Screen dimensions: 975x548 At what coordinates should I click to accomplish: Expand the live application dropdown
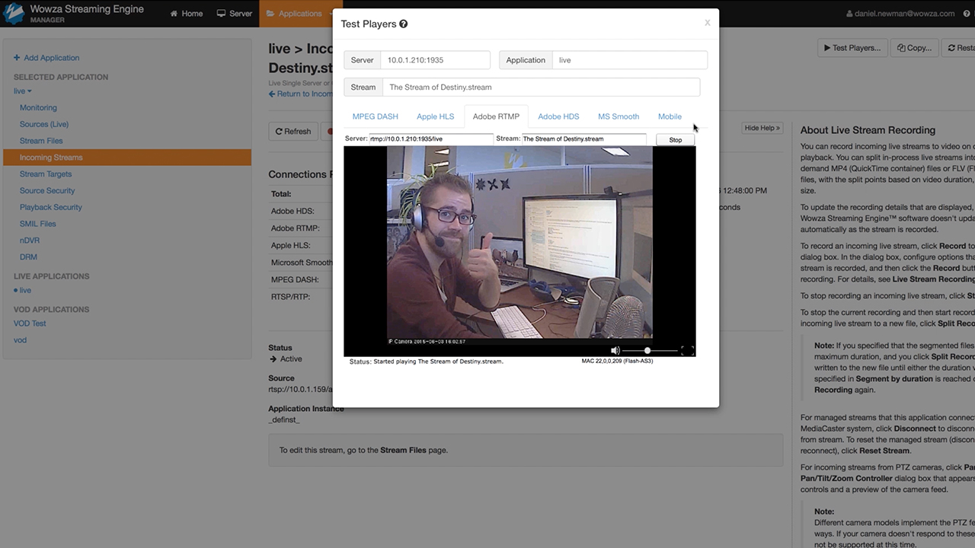click(x=23, y=91)
